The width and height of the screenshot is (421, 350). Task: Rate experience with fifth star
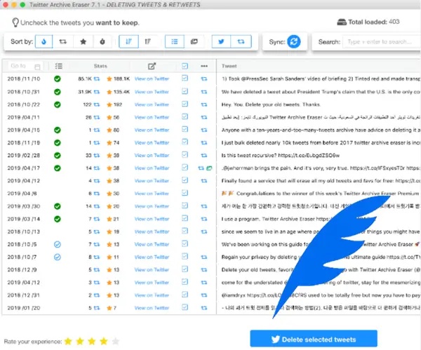116,341
